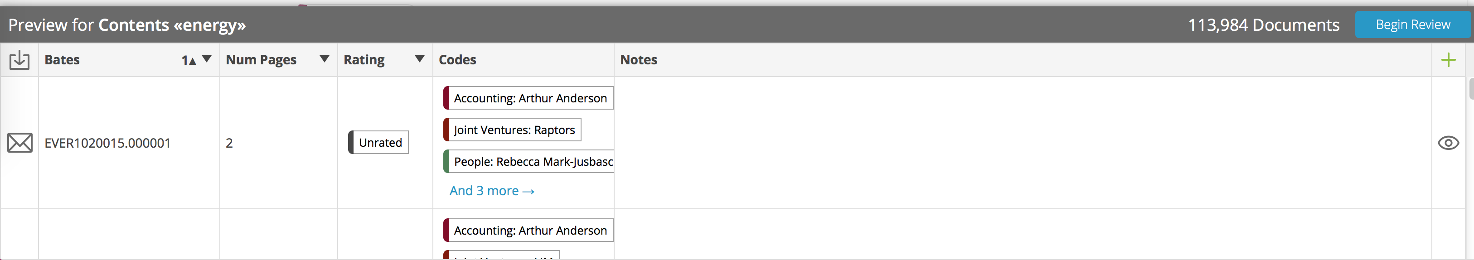Sort by the Bates column header
1474x260 pixels.
(x=62, y=59)
